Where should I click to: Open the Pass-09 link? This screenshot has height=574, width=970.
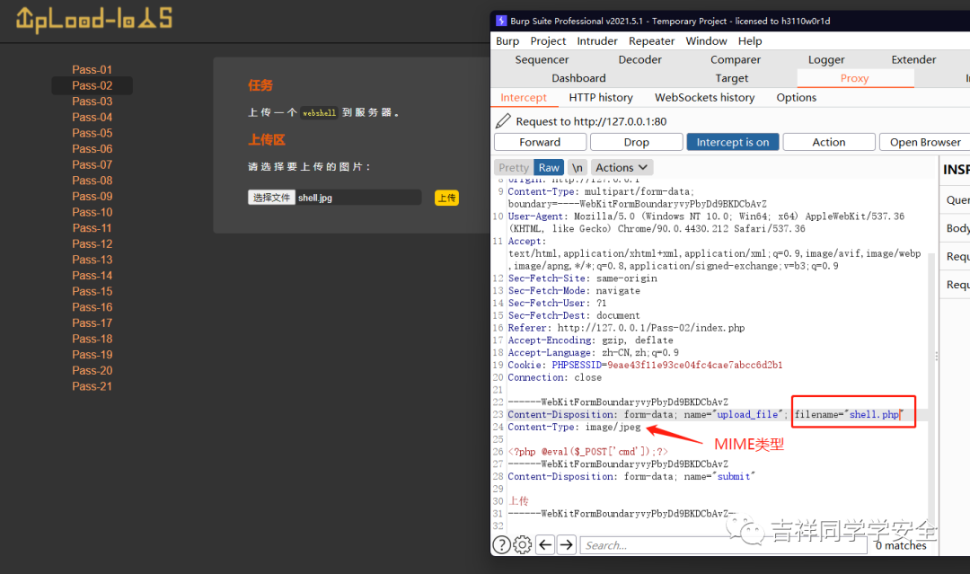coord(93,196)
